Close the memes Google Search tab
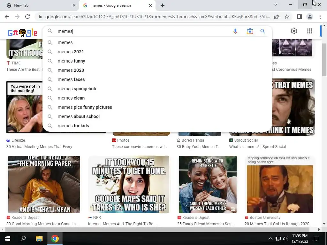 [150, 5]
